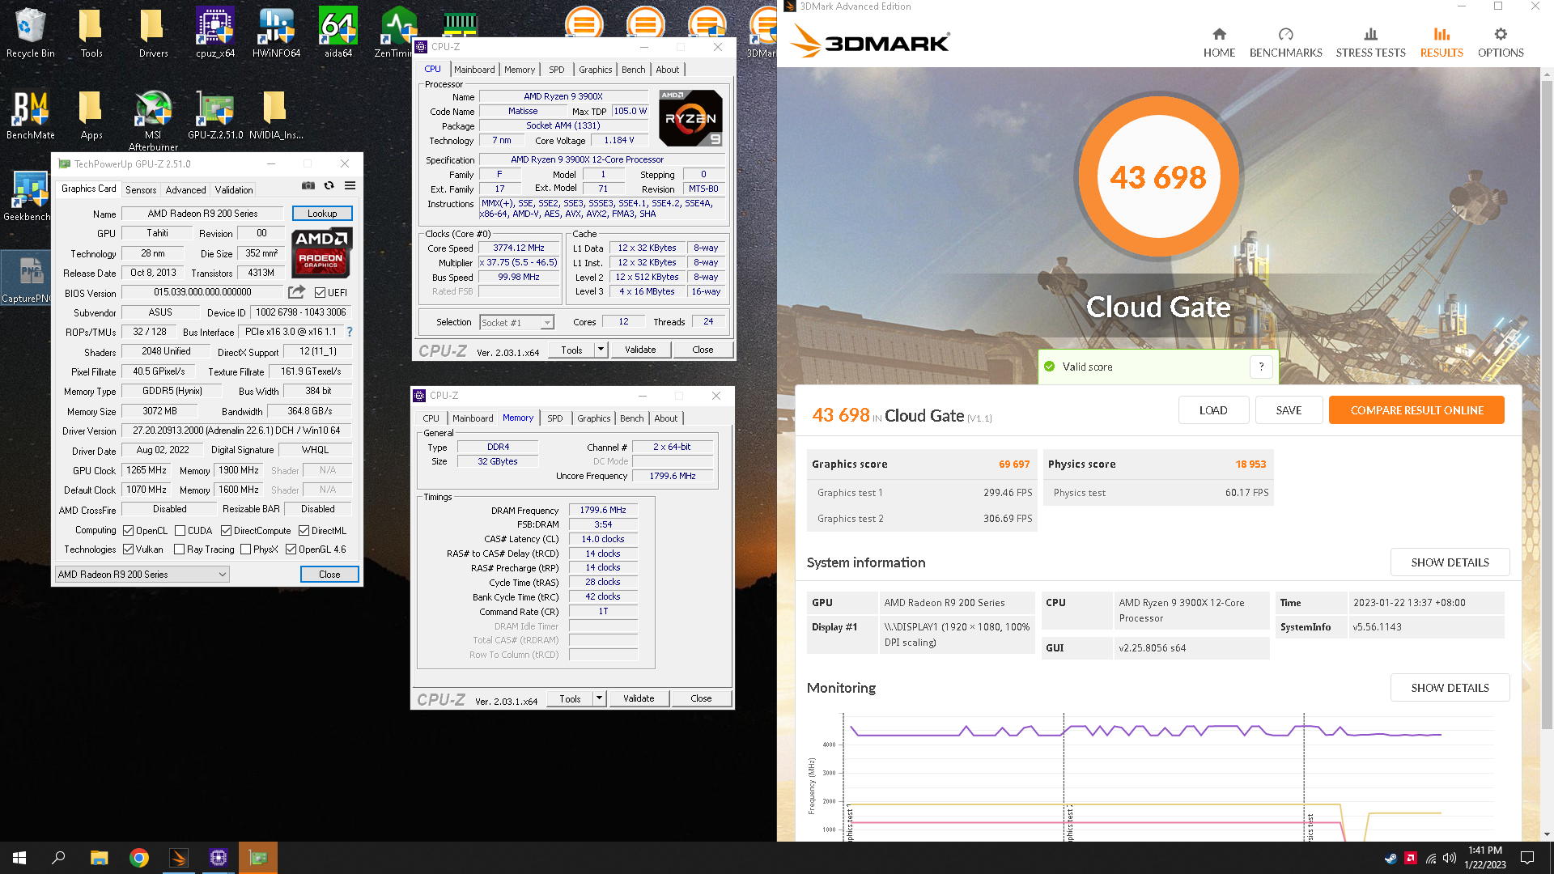Open the Recycle Bin desktop icon
This screenshot has height=874, width=1554.
click(x=30, y=32)
